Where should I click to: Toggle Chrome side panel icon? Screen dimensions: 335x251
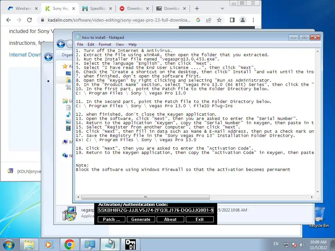(x=232, y=20)
